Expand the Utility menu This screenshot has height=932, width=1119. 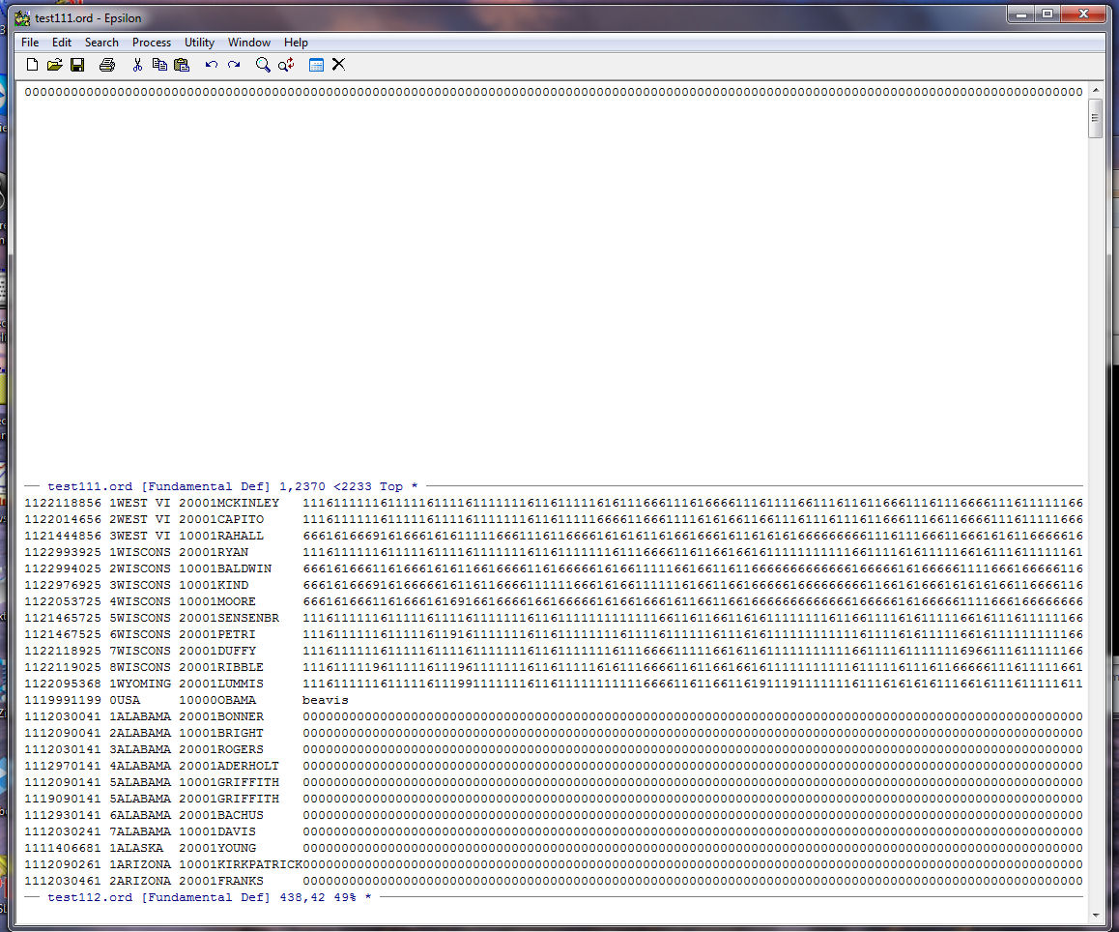tap(199, 43)
